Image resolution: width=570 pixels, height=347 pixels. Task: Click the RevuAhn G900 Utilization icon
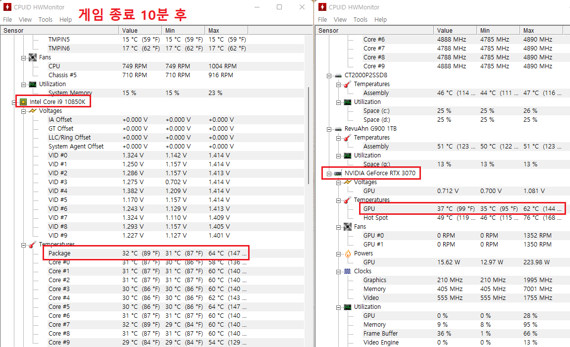348,155
